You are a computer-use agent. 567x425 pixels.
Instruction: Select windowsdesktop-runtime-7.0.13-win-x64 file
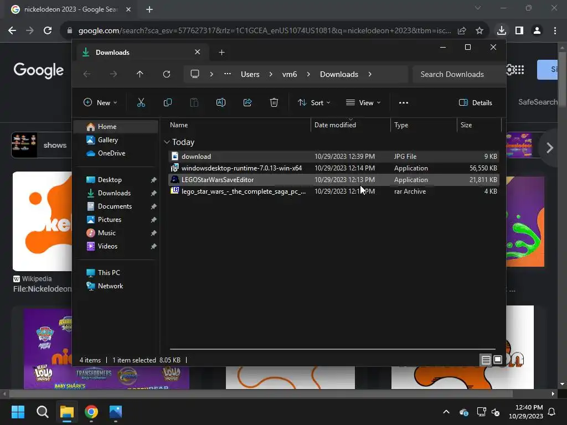(x=334, y=168)
